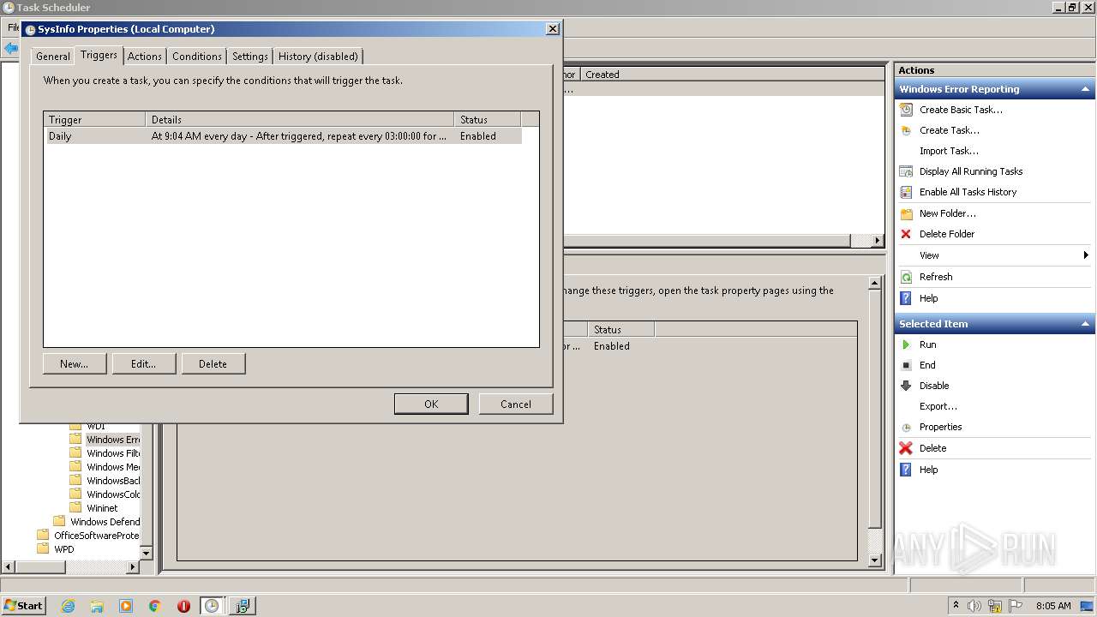Click the End task icon

coord(906,365)
